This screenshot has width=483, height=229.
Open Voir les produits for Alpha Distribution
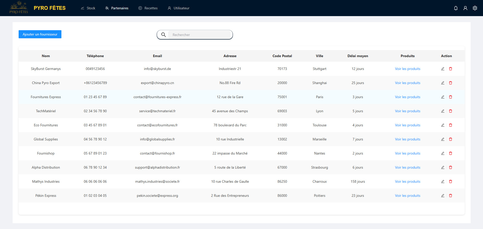[x=407, y=167]
